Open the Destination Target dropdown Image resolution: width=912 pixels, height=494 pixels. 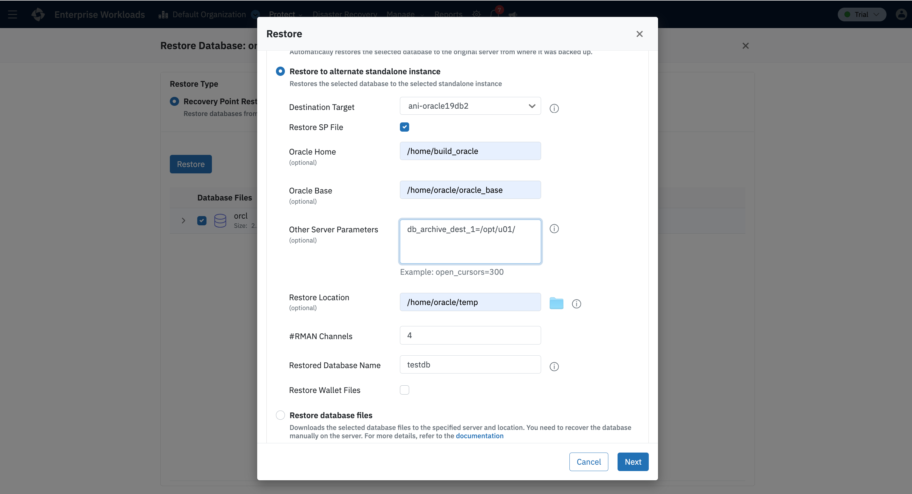(x=470, y=106)
